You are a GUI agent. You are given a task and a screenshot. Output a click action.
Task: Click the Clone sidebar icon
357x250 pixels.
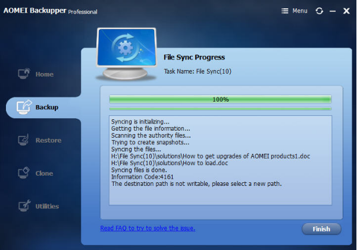(x=24, y=173)
